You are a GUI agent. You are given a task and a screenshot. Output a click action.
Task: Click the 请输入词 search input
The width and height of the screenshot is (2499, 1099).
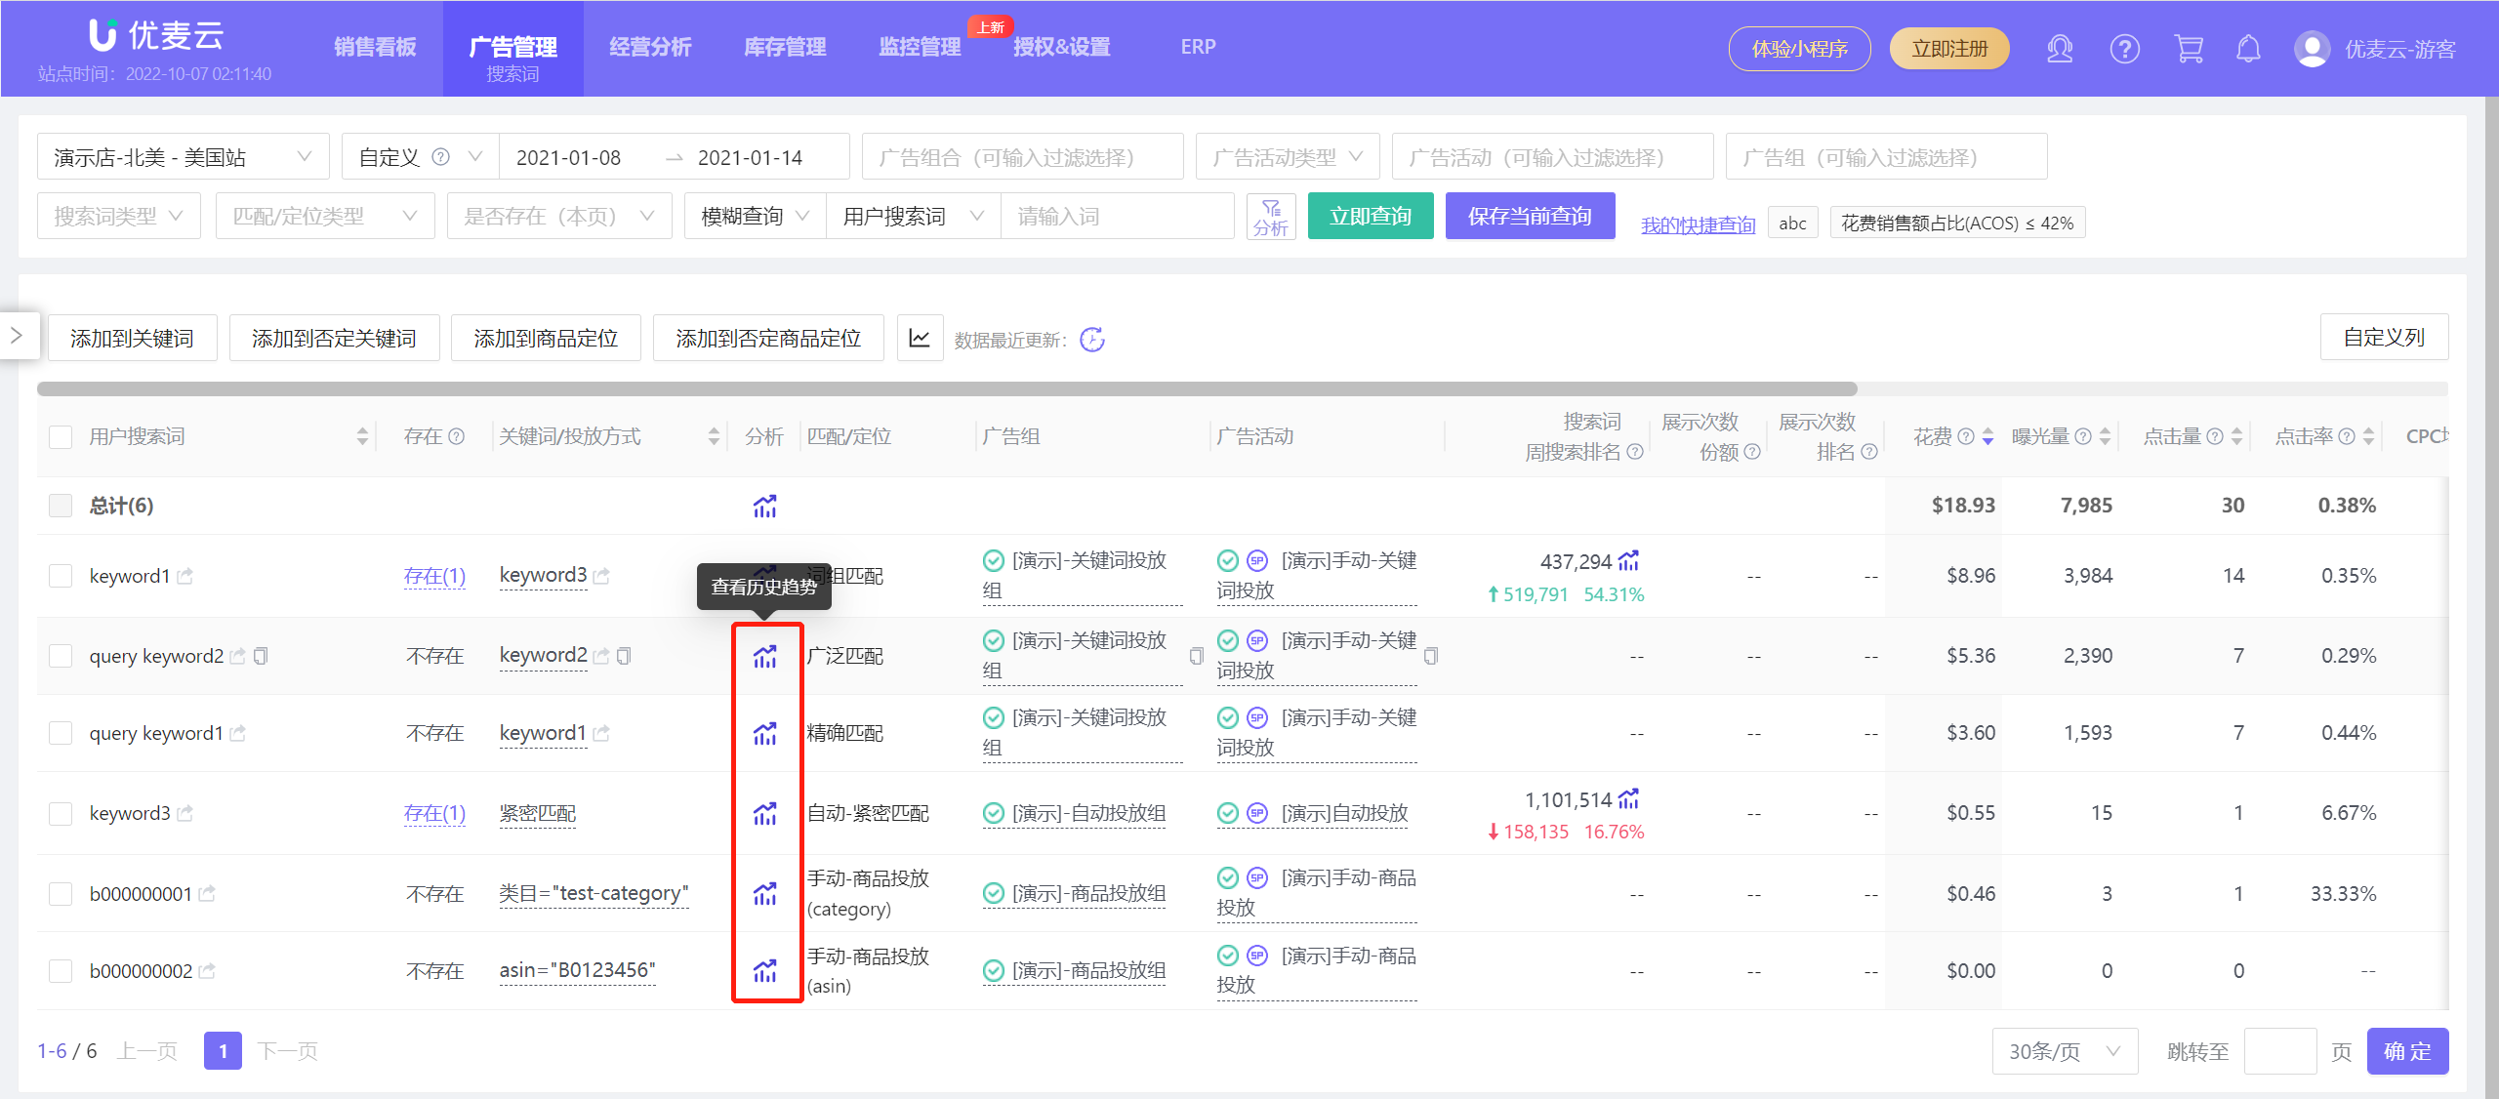1117,217
